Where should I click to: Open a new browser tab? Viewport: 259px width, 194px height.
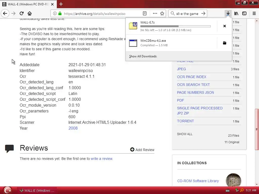61,4
